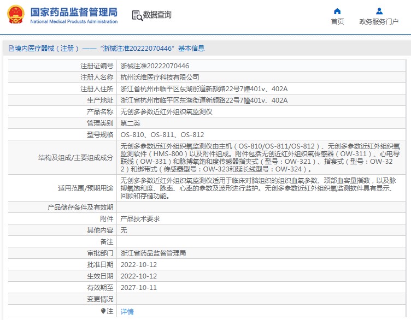This screenshot has height=320, width=411.
Task: Click the 产品技术要求 attachment value
Action: tap(140, 218)
